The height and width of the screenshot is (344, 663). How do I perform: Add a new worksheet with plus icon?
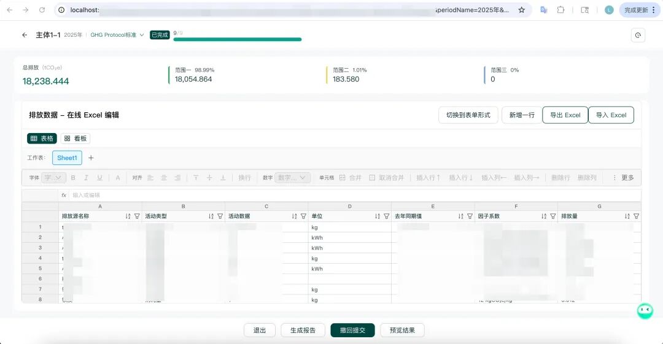pyautogui.click(x=91, y=158)
